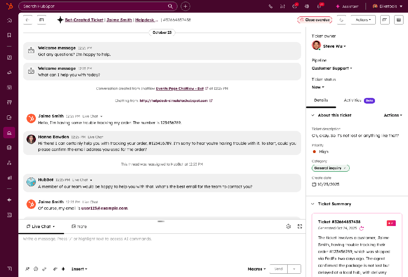This screenshot has height=277, width=408.
Task: Open the Data Management database sidebar icon
Action: (x=9, y=148)
